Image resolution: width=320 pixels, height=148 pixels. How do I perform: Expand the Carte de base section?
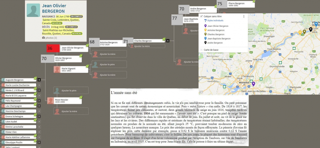pyautogui.click(x=201, y=50)
